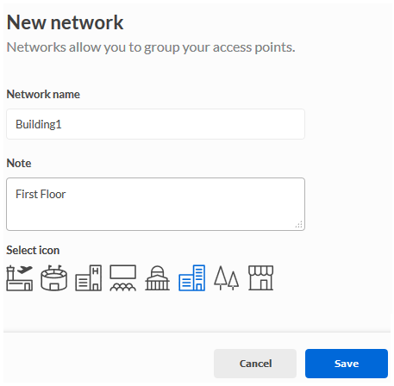This screenshot has width=394, height=386.
Task: Click the "Network name" field label
Action: [43, 95]
